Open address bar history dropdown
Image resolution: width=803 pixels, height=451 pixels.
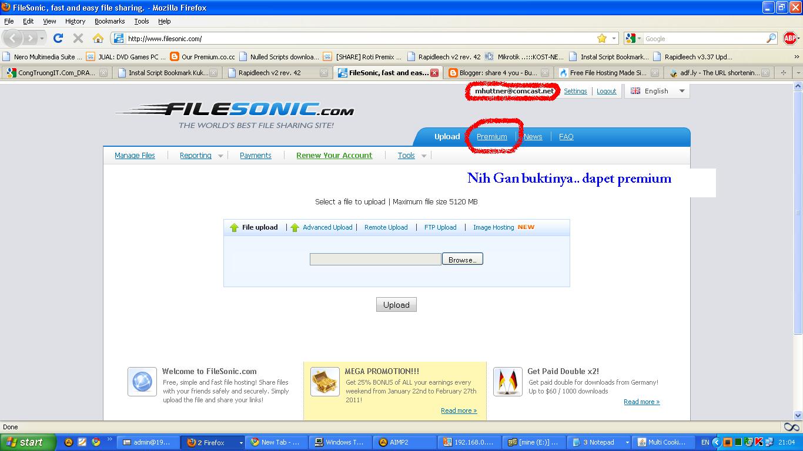click(x=614, y=38)
